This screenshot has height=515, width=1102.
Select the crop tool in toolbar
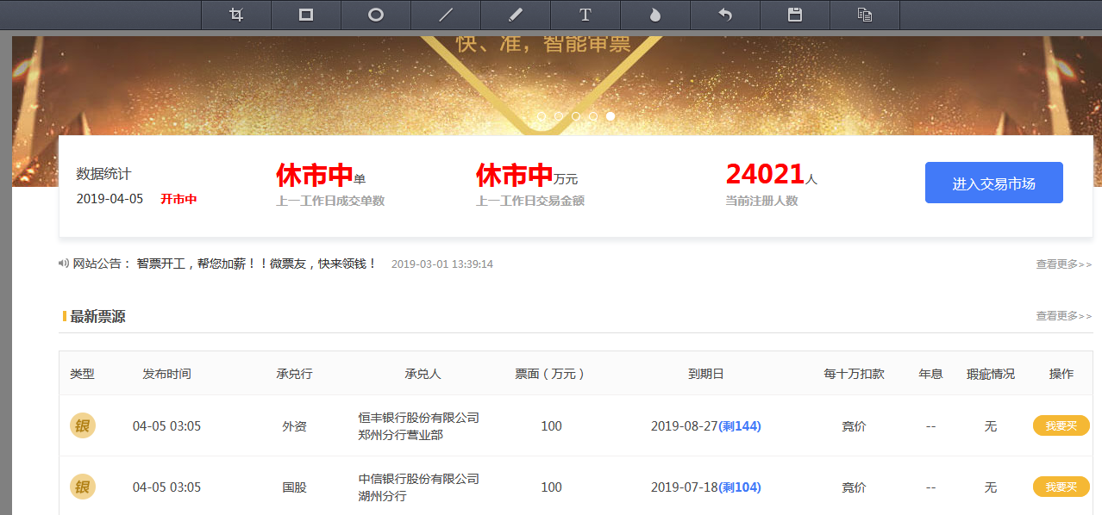tap(236, 15)
